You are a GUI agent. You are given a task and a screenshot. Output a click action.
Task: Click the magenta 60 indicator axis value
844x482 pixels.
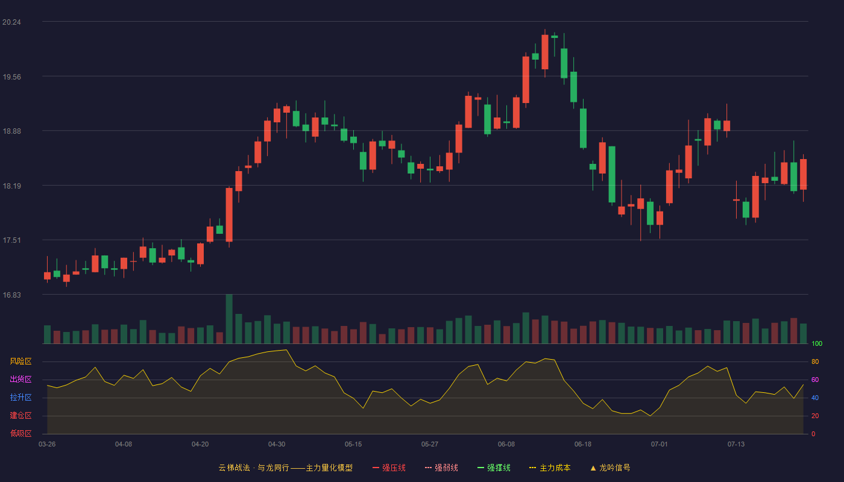pyautogui.click(x=815, y=380)
